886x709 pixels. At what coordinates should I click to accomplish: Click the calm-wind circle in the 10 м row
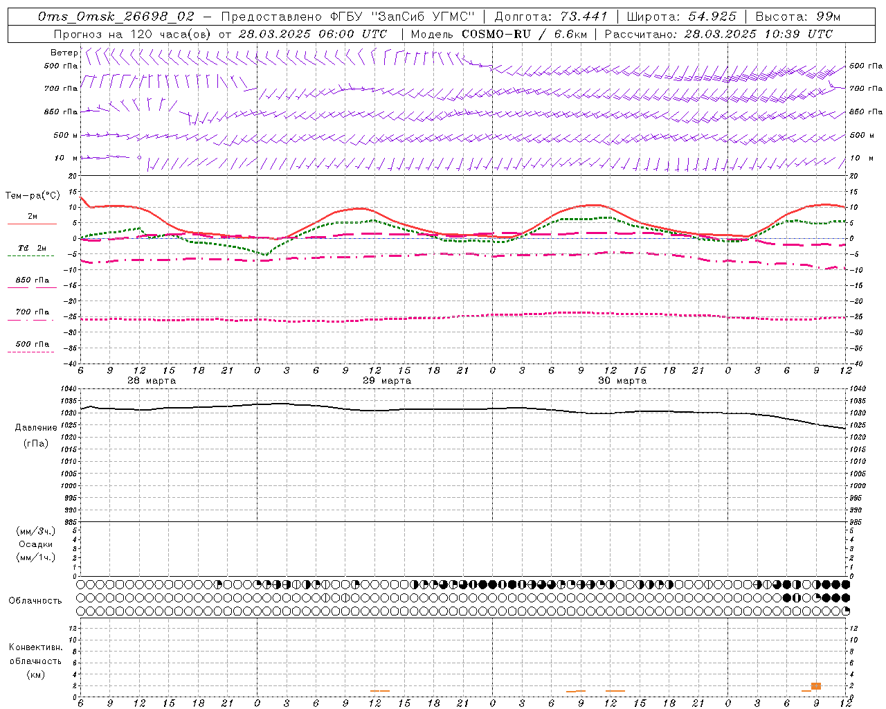(139, 158)
